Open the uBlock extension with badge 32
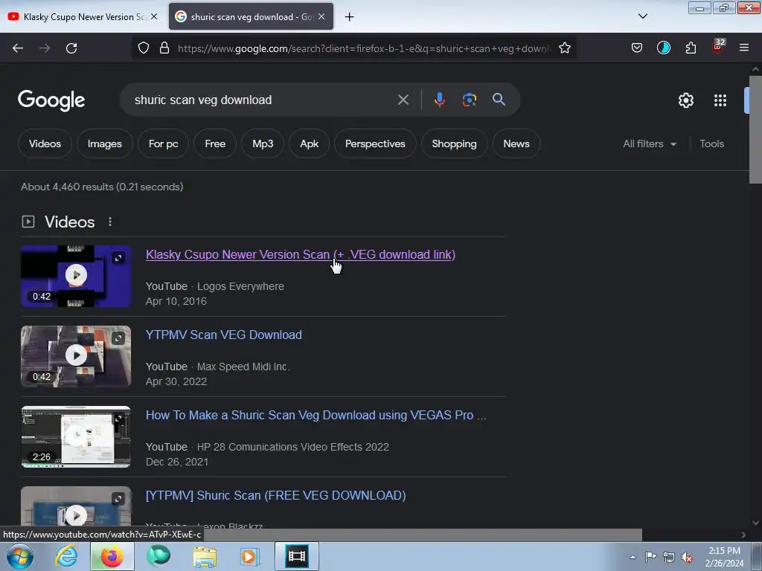Image resolution: width=762 pixels, height=571 pixels. (x=718, y=47)
